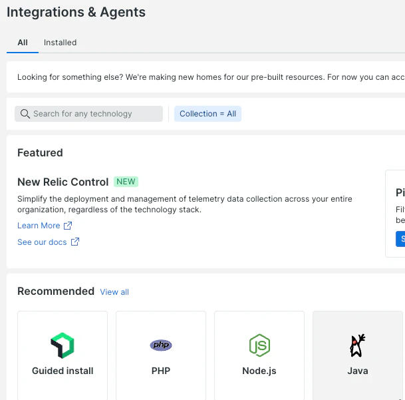
Task: Choose the PHP logo icon
Action: (161, 345)
